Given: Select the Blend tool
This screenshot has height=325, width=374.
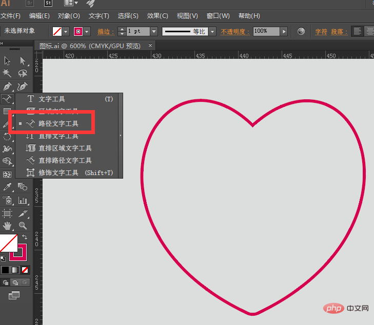Looking at the screenshot, I should pos(23,187).
